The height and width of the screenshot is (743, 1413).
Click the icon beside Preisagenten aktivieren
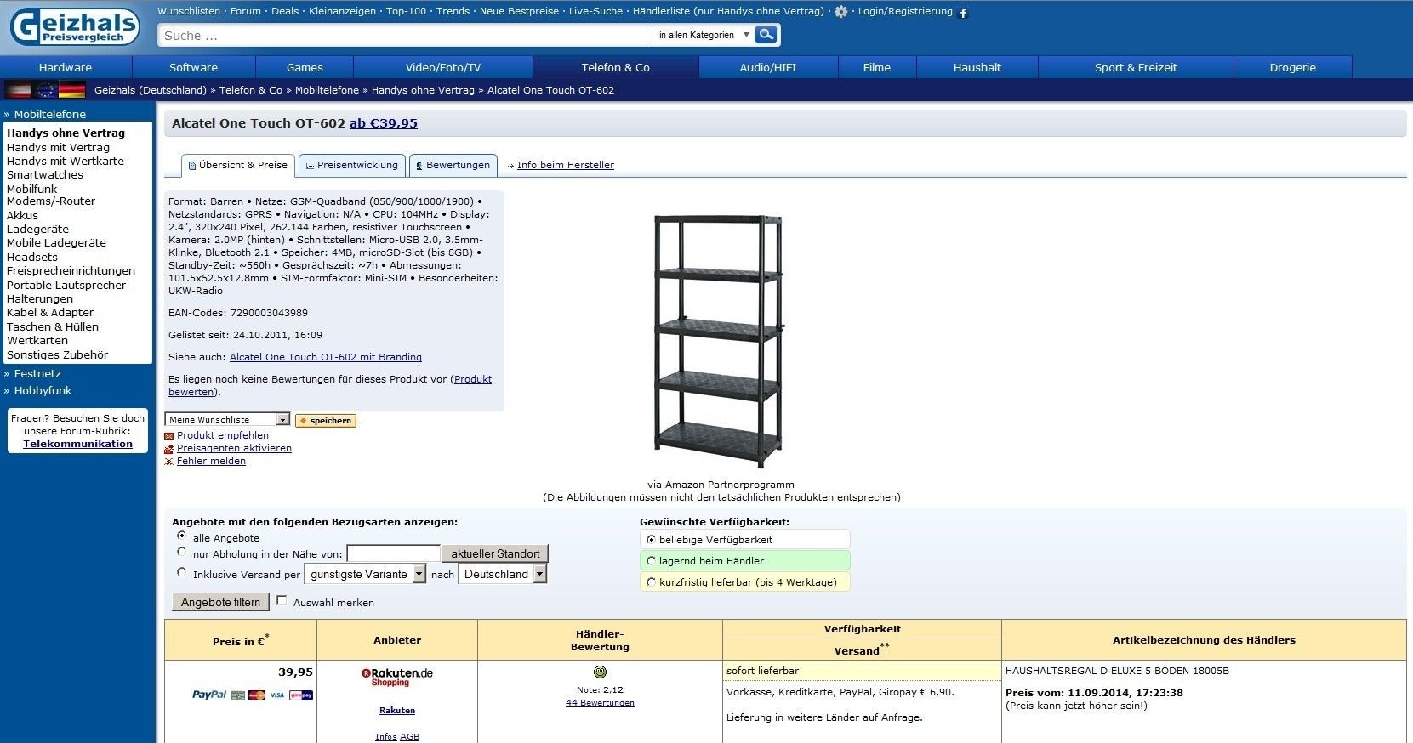tap(169, 449)
